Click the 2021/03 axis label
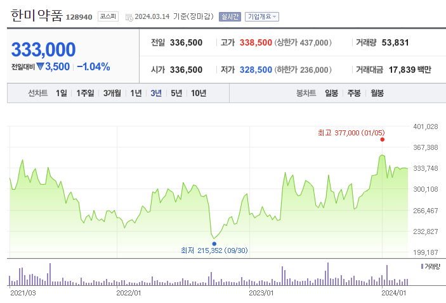This screenshot has height=303, width=446. 23,293
